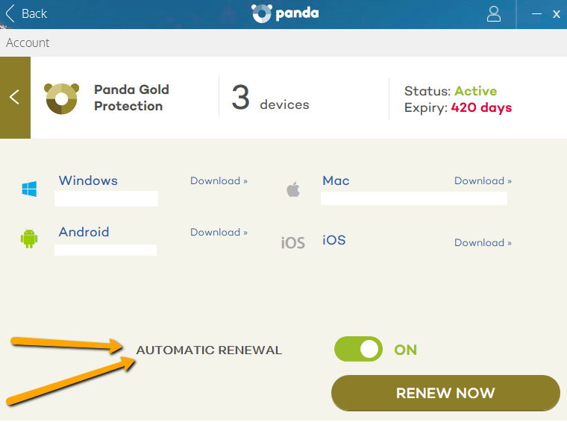Go back using the header Back arrow
This screenshot has width=567, height=422.
[x=26, y=13]
